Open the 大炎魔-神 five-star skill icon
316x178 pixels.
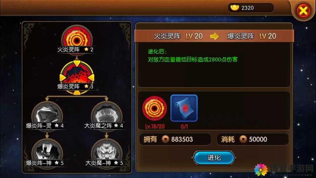(x=107, y=152)
